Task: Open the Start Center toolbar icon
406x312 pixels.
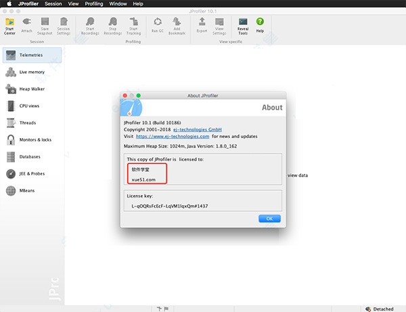Action: pyautogui.click(x=9, y=26)
